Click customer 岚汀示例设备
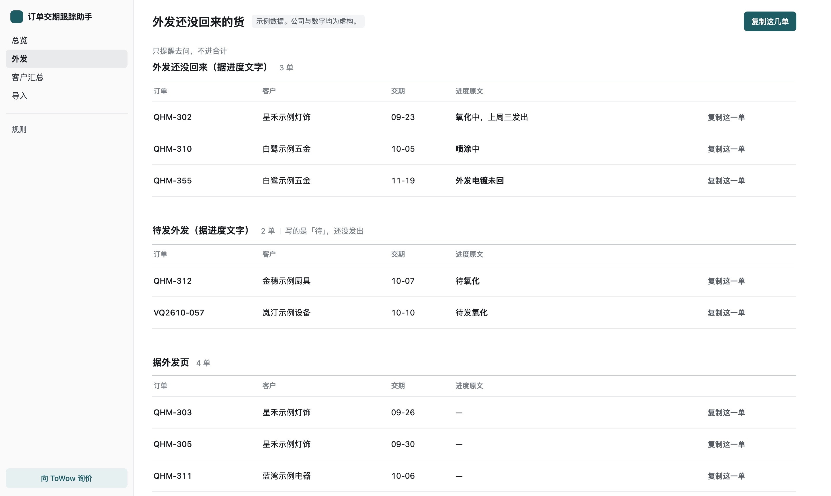The width and height of the screenshot is (831, 496). point(286,313)
